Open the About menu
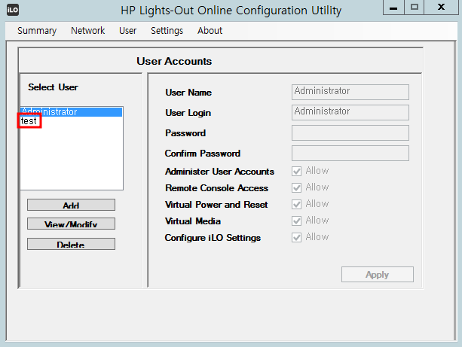This screenshot has width=462, height=347. [210, 31]
